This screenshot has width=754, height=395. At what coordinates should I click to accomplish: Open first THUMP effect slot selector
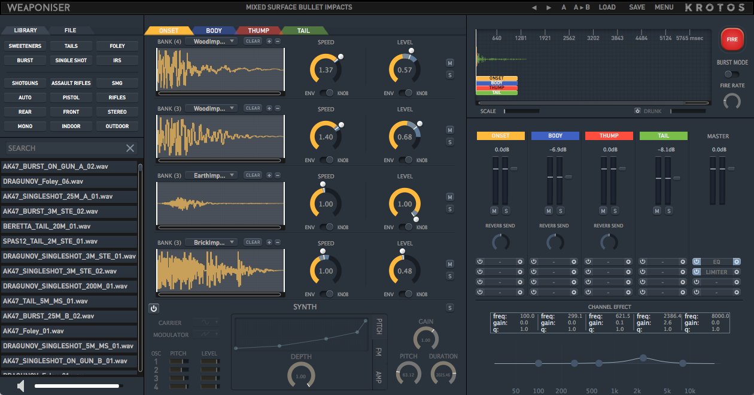609,262
